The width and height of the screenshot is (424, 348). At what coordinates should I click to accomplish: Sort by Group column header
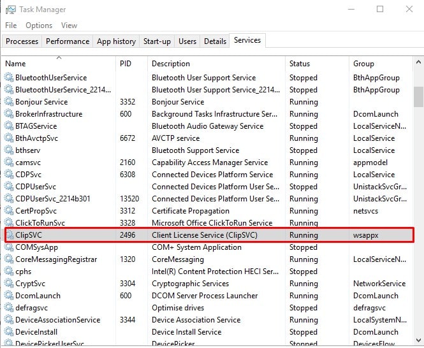coord(381,64)
